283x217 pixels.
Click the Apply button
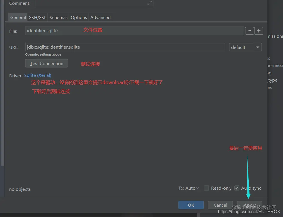pyautogui.click(x=250, y=205)
